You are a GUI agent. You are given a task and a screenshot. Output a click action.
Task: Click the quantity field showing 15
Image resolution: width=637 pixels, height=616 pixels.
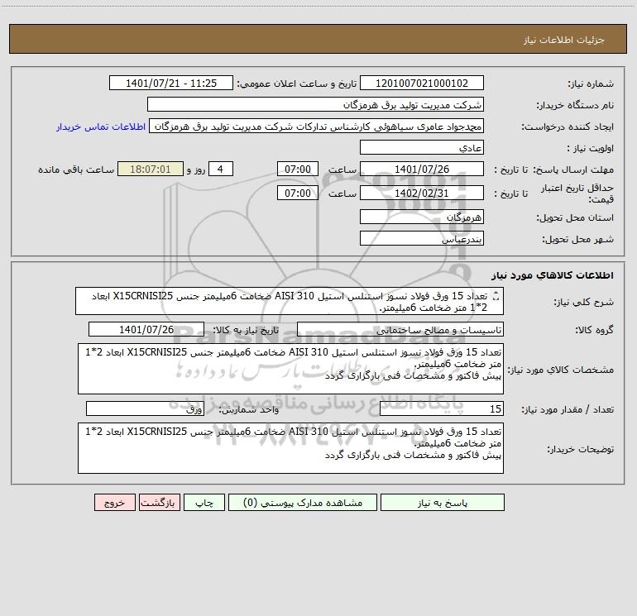click(442, 409)
